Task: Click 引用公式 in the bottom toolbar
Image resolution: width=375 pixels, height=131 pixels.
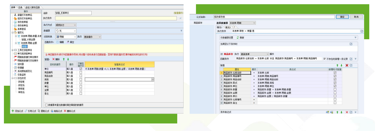Action: coord(30,111)
